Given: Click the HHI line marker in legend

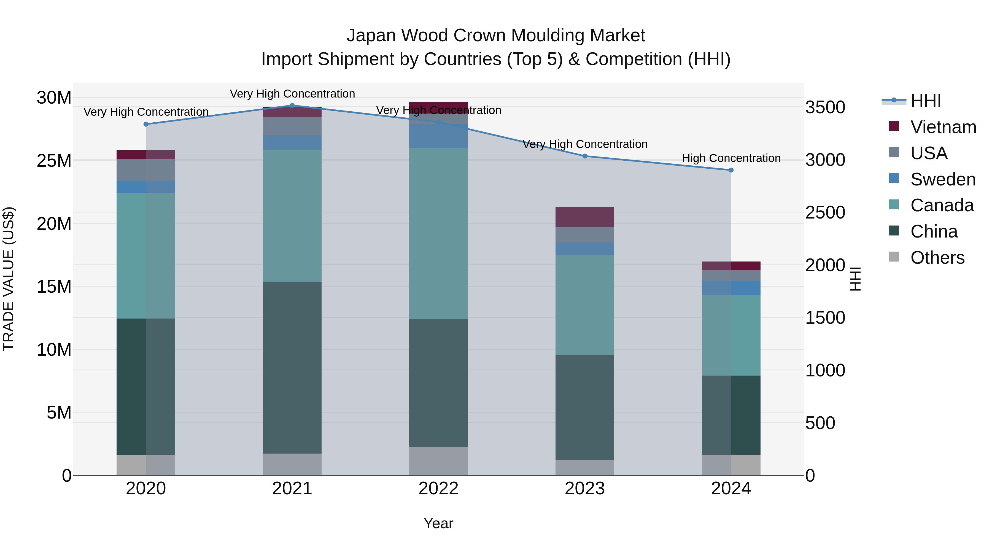Looking at the screenshot, I should [894, 100].
